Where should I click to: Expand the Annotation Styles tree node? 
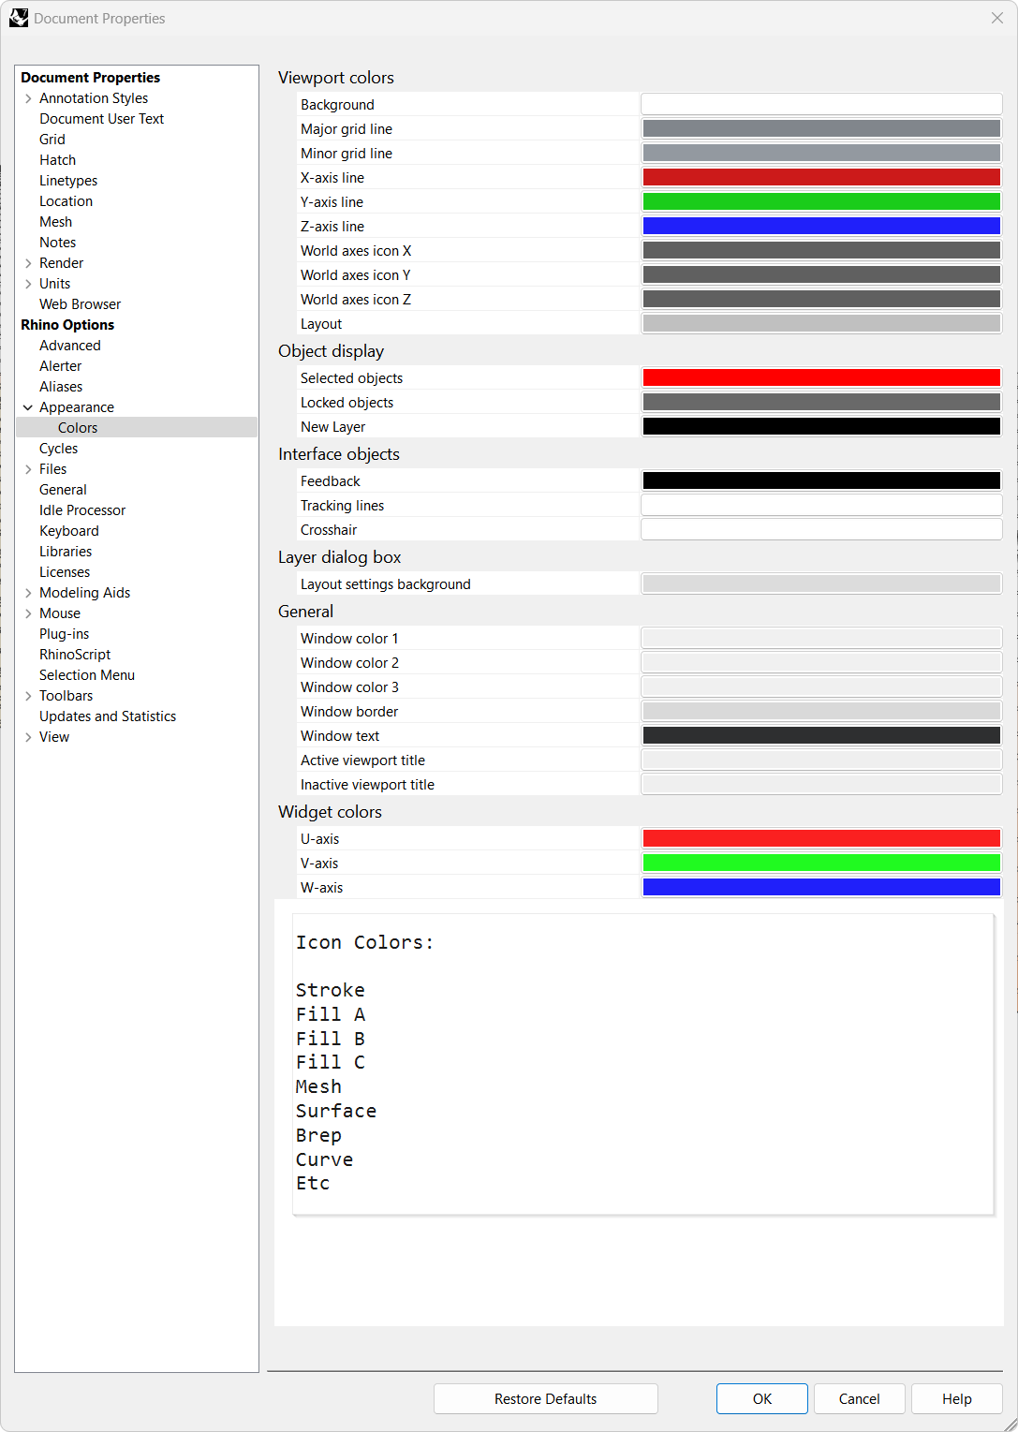click(x=28, y=98)
